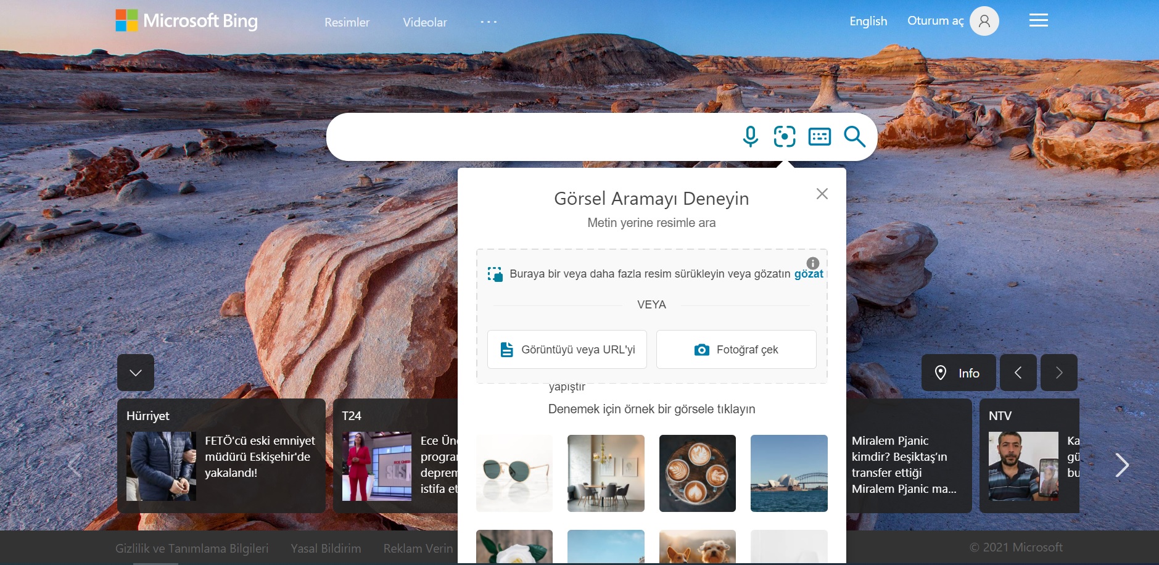Screen dimensions: 1159x565
Task: Click the gözat browse link
Action: click(808, 274)
